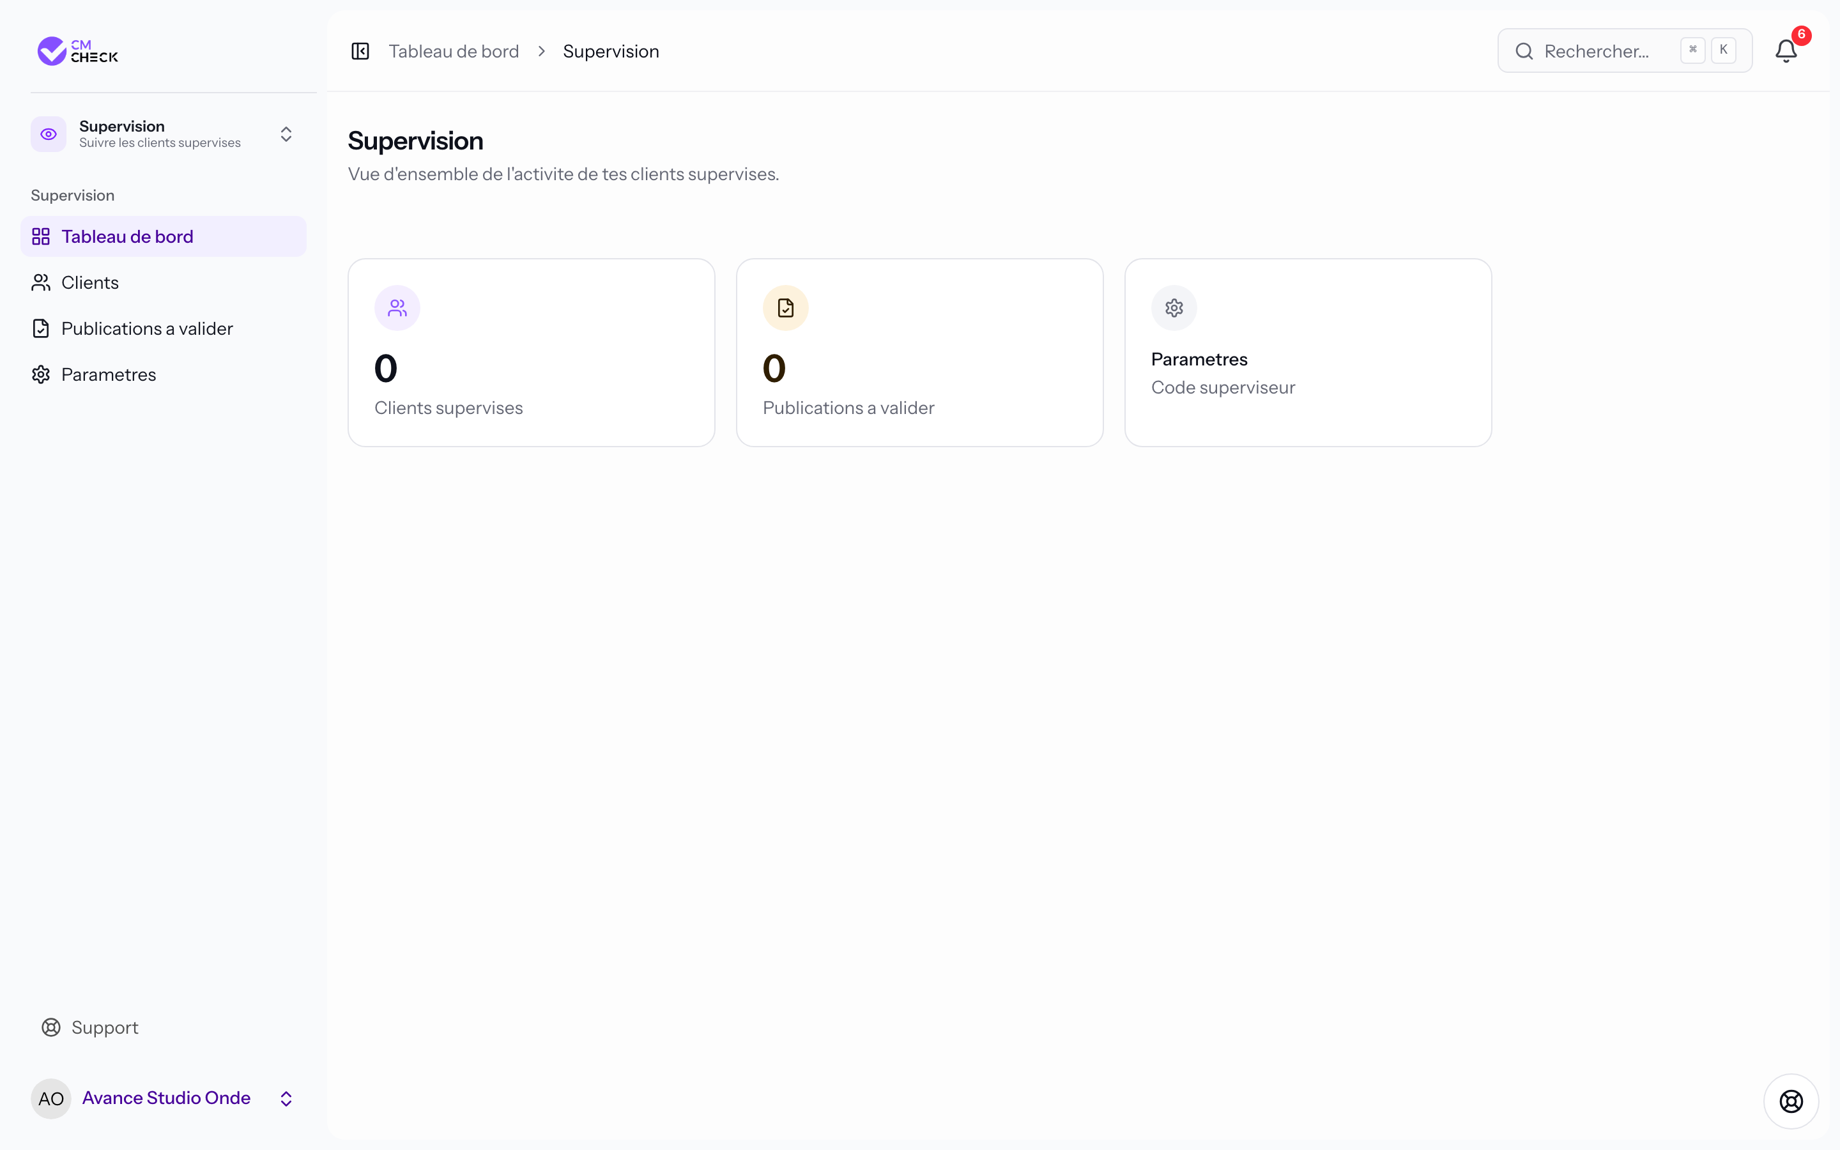Image resolution: width=1840 pixels, height=1150 pixels.
Task: Click 'Suivre les clients supervises' text
Action: coord(160,143)
